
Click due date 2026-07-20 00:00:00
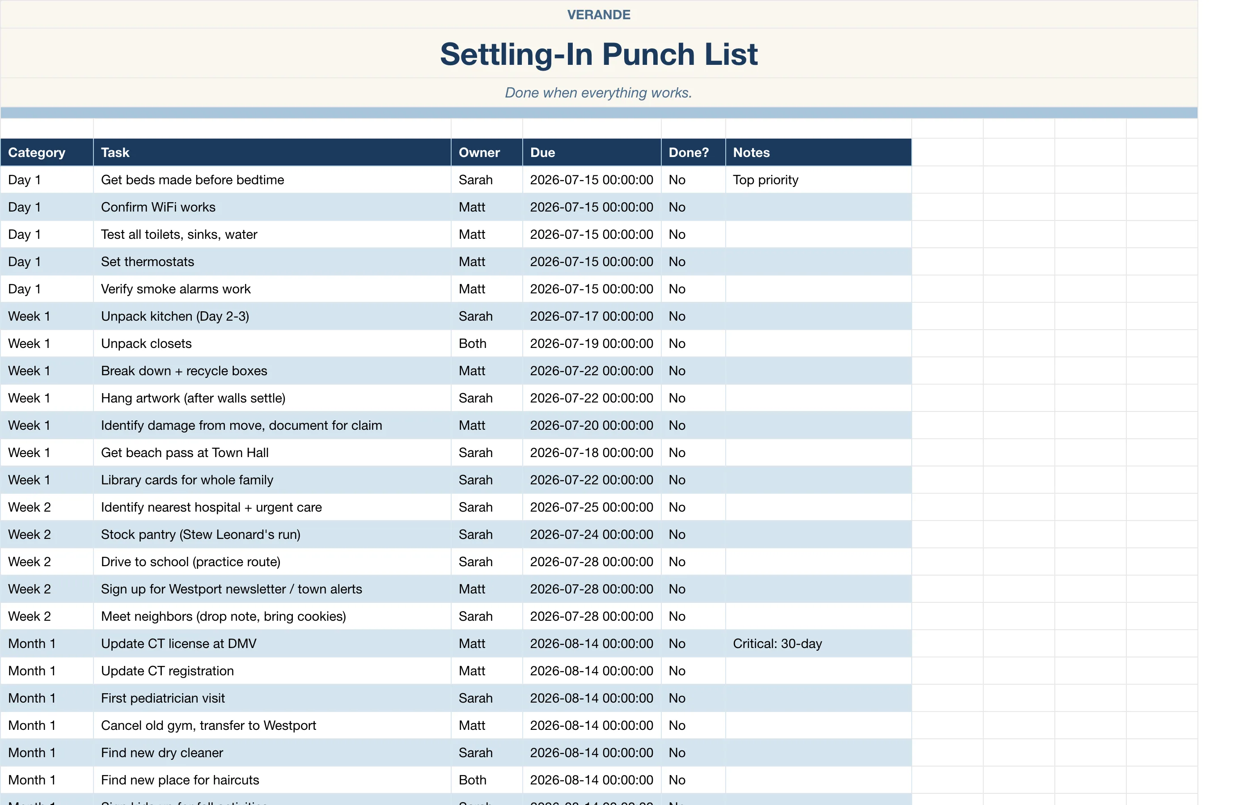tap(592, 425)
